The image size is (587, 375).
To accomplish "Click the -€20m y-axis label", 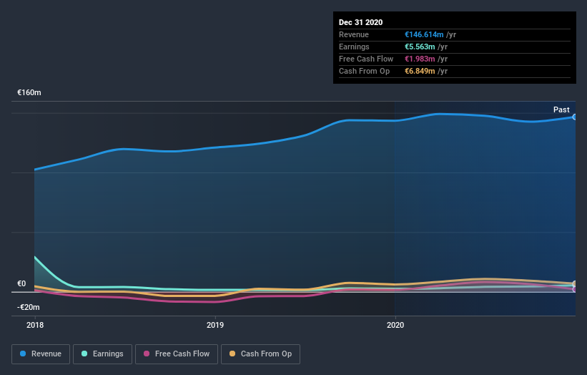I will click(28, 307).
